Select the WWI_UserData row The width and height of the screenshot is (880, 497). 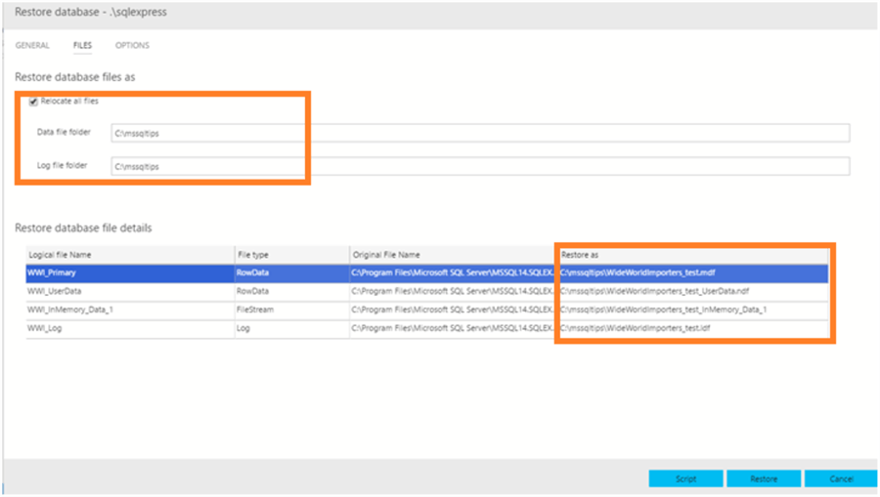[55, 291]
